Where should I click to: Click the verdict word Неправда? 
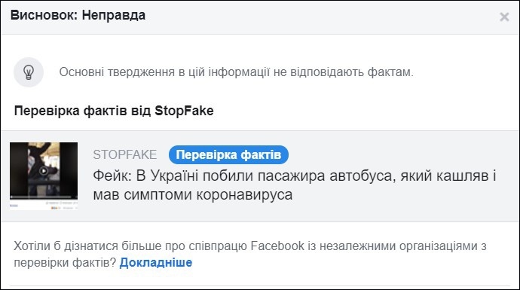click(114, 15)
